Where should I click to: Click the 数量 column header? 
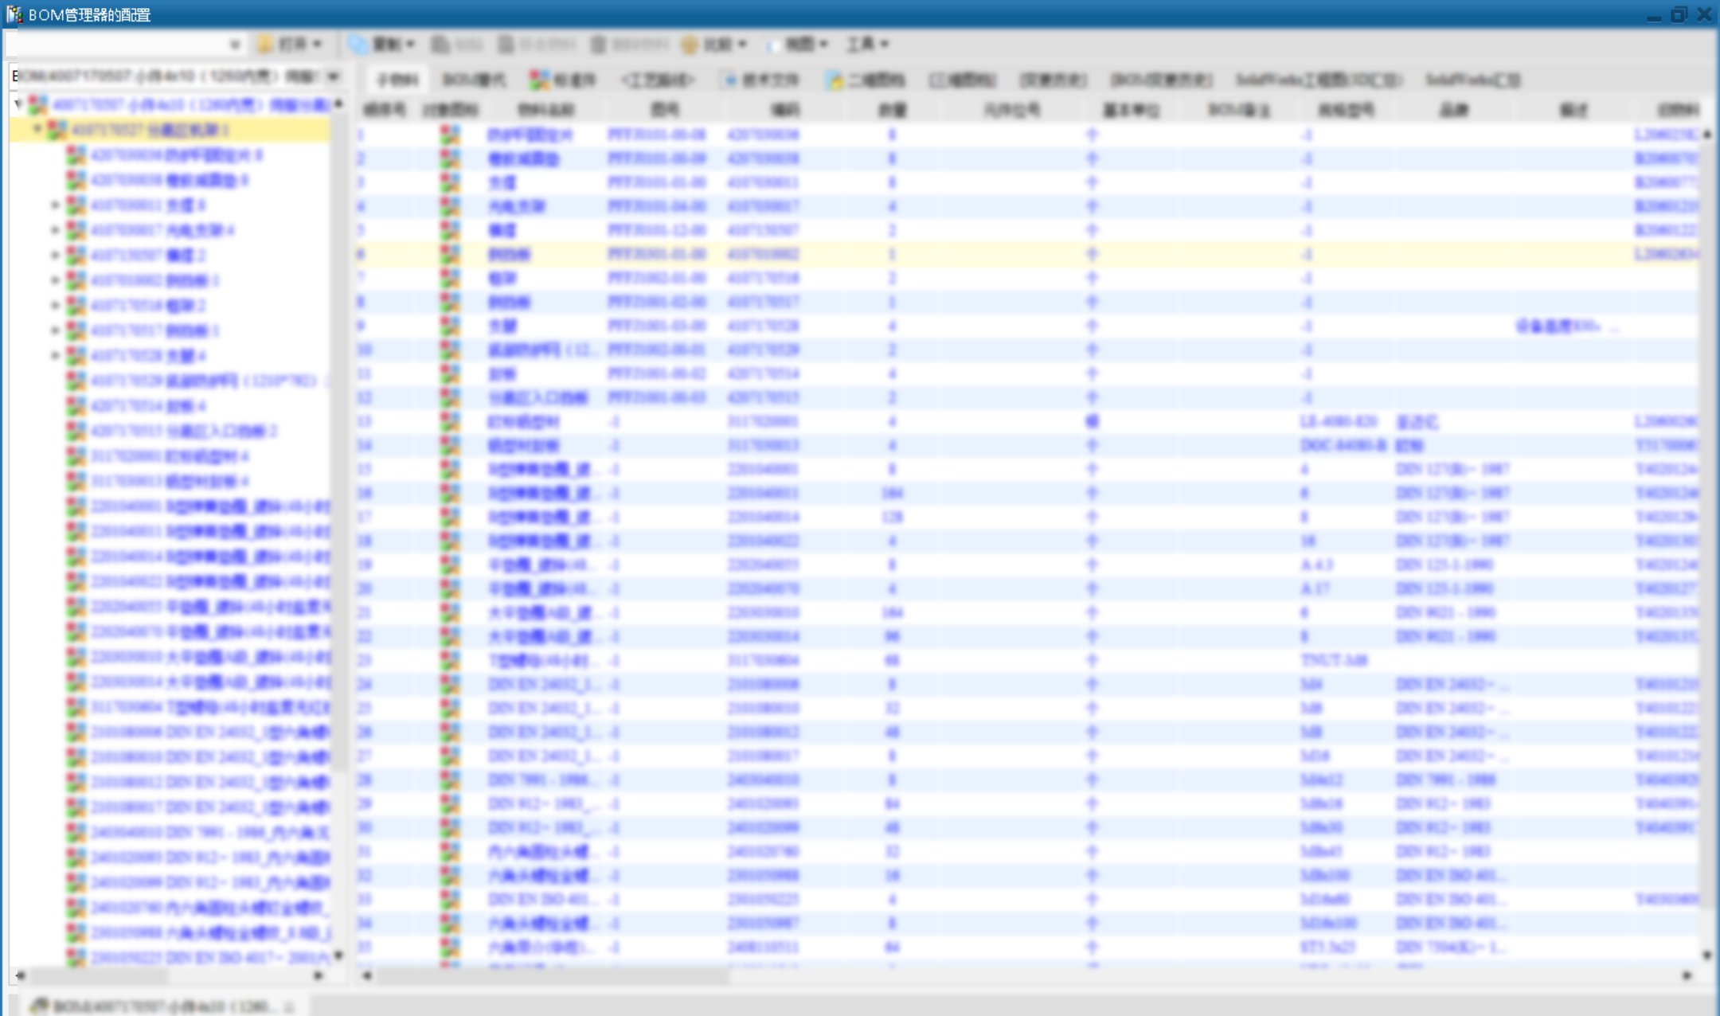(x=892, y=110)
